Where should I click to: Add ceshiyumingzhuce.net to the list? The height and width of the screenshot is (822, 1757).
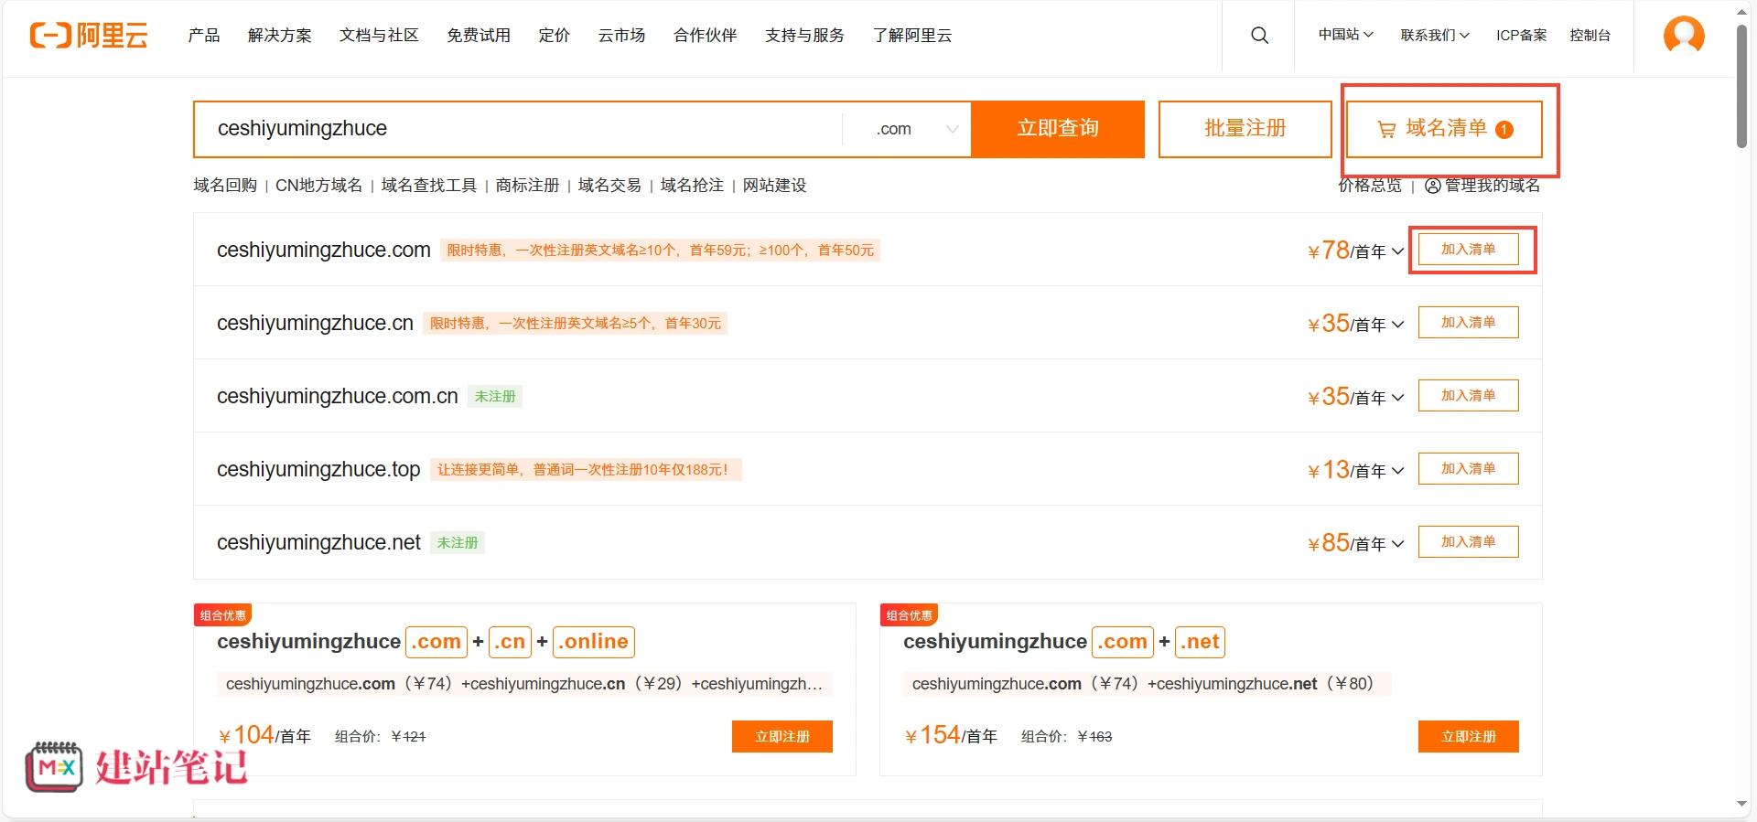click(x=1468, y=541)
